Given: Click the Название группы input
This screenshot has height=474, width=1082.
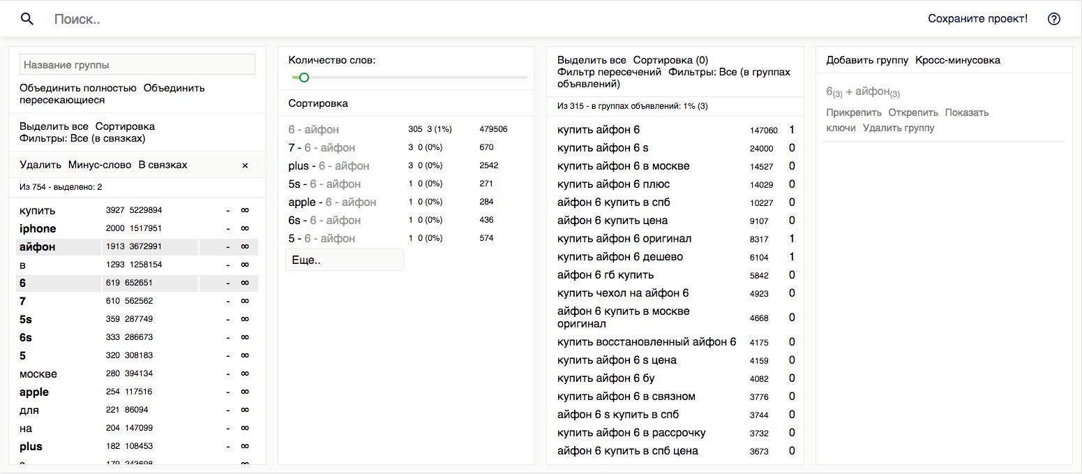Looking at the screenshot, I should click(137, 64).
